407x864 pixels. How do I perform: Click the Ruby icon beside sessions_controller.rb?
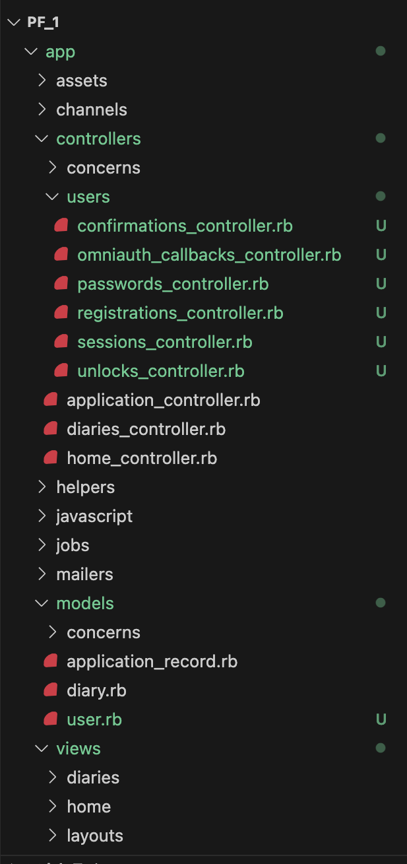[61, 341]
